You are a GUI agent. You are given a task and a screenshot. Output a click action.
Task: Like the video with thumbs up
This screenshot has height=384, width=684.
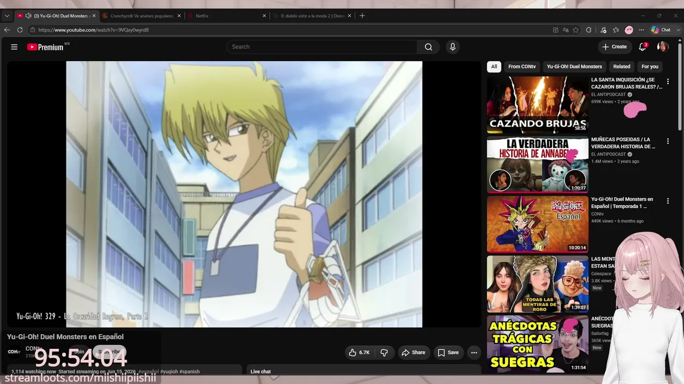tap(359, 353)
